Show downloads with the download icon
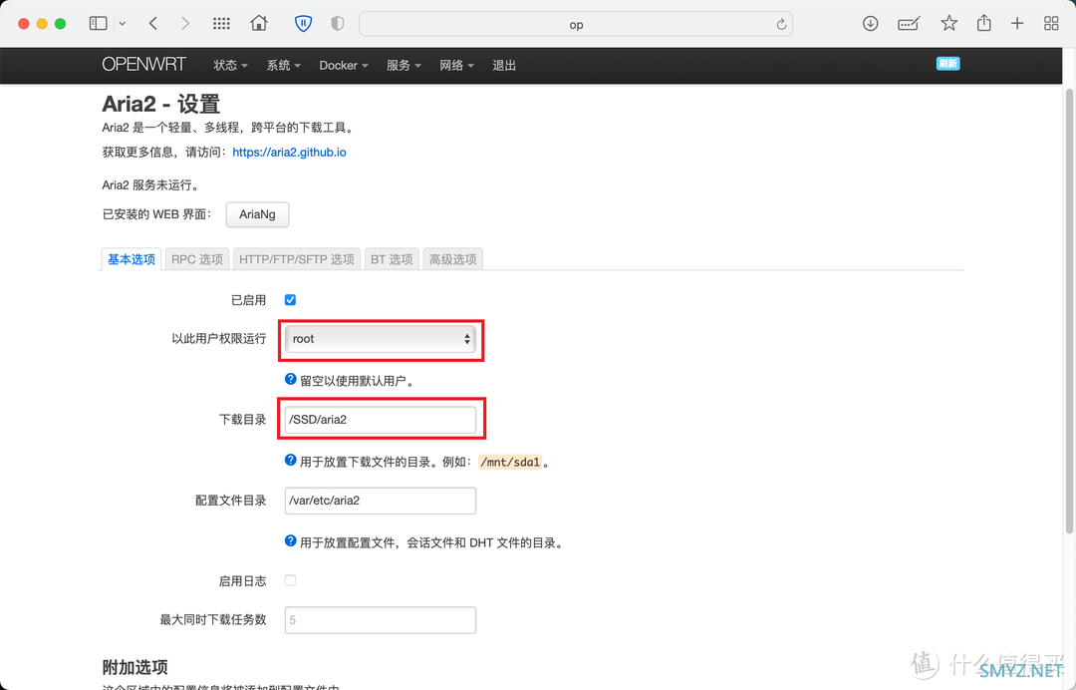 pyautogui.click(x=870, y=23)
